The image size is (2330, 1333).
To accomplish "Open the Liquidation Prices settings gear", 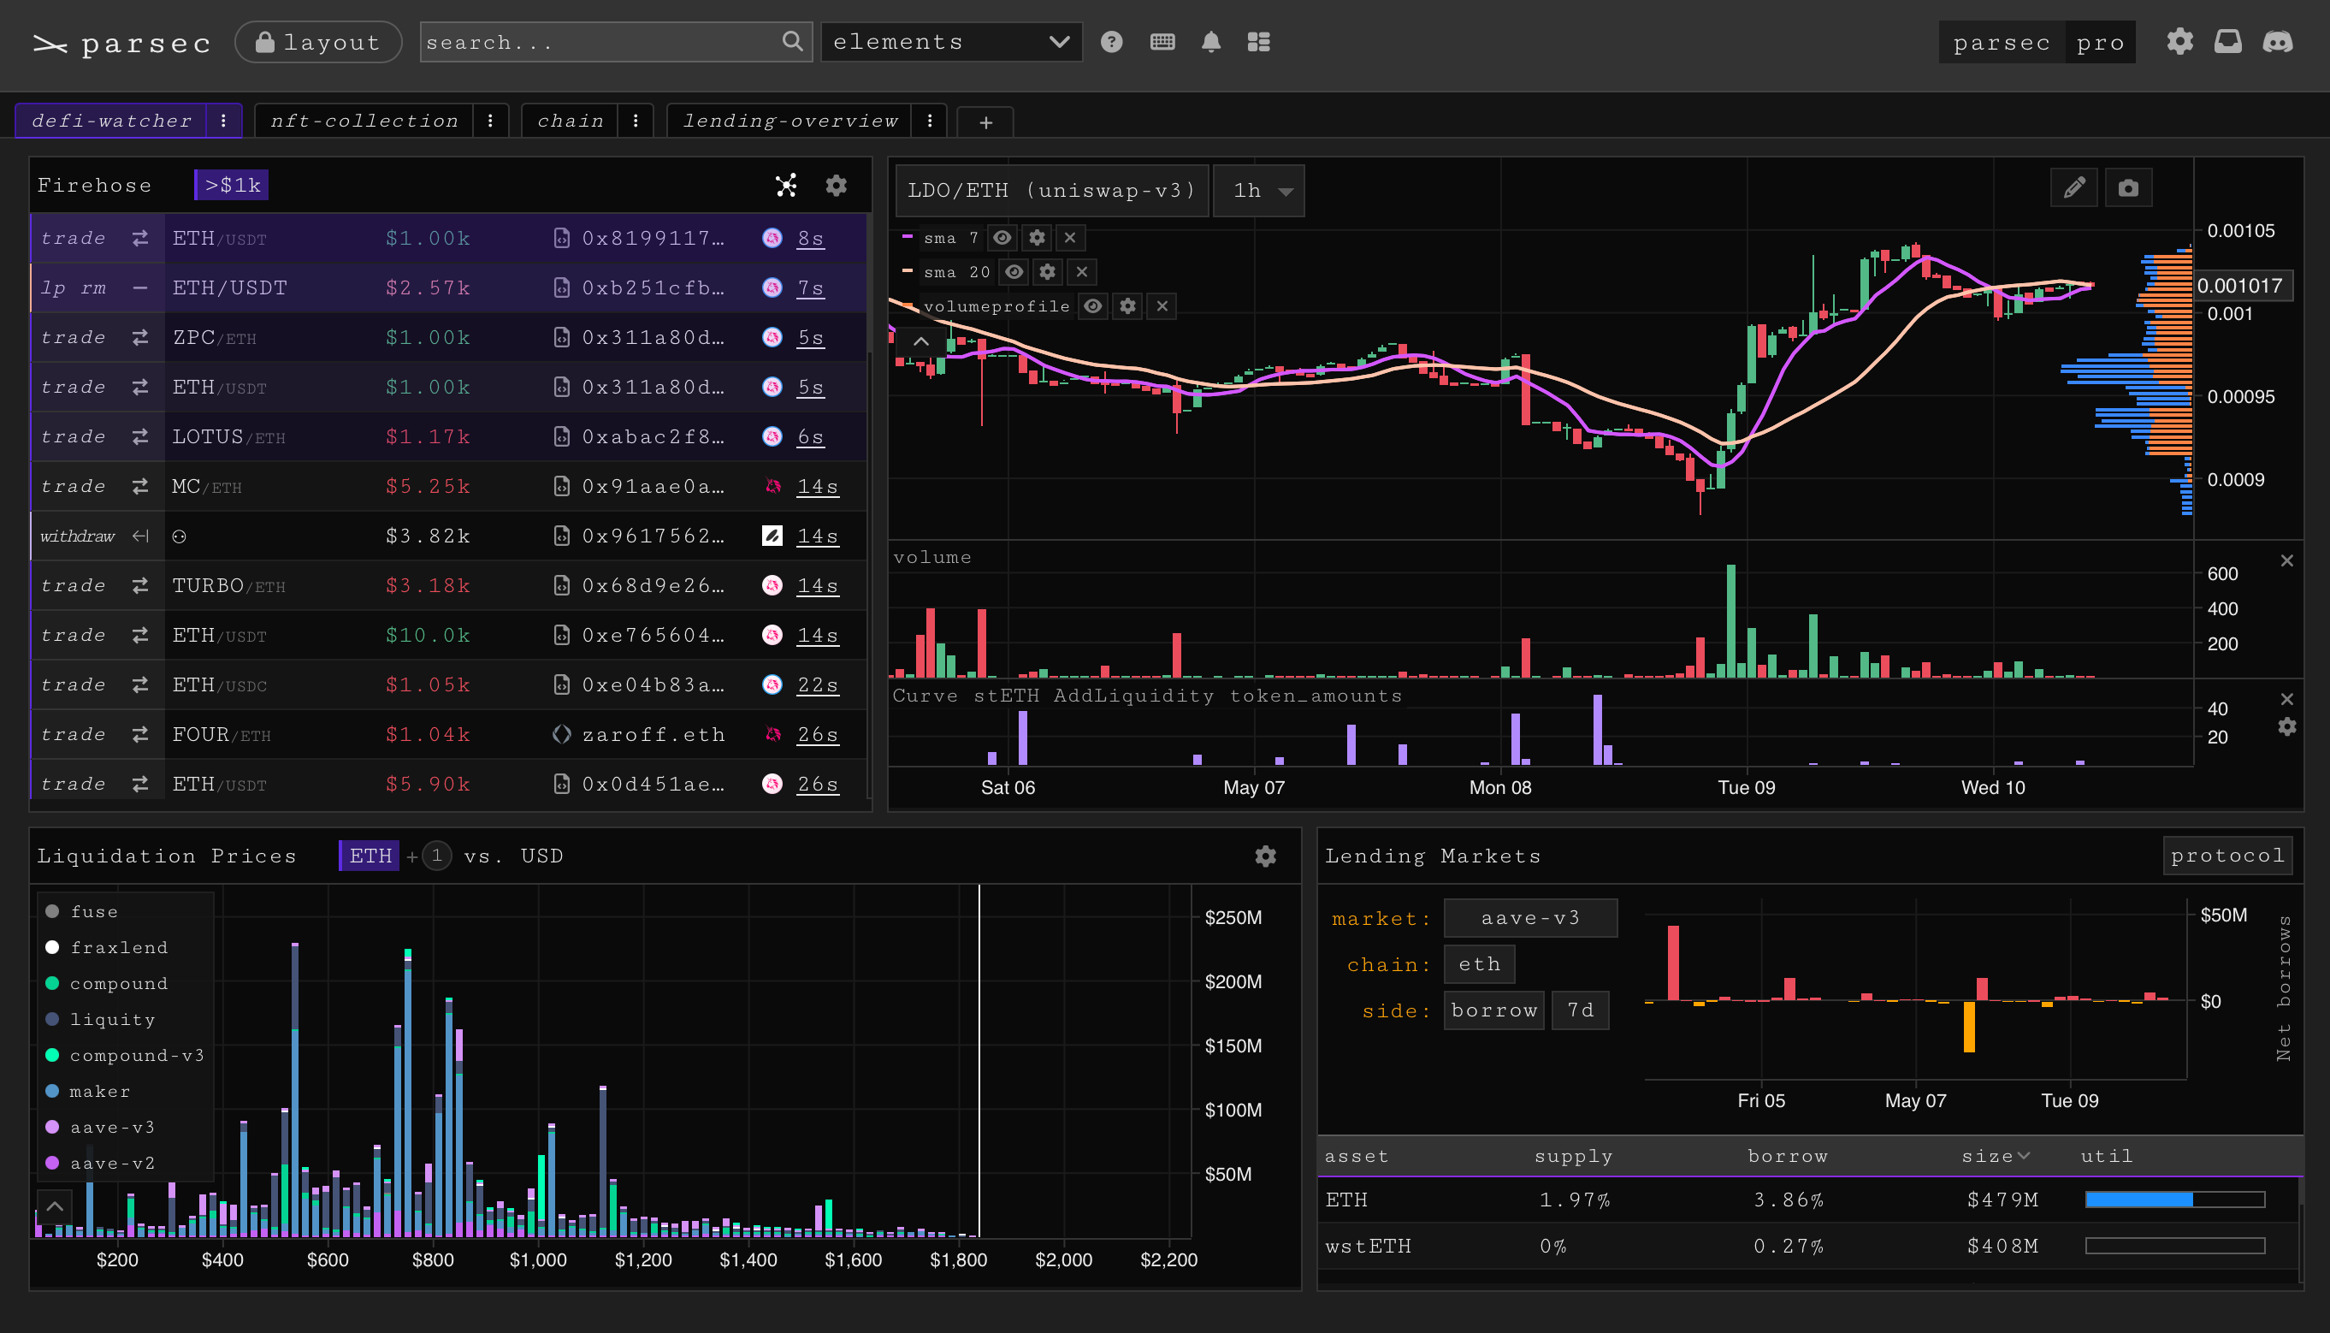I will 1266,856.
